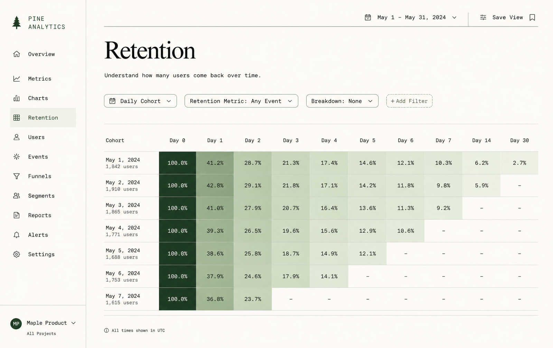The width and height of the screenshot is (553, 348).
Task: Open the Segments page
Action: (x=43, y=196)
